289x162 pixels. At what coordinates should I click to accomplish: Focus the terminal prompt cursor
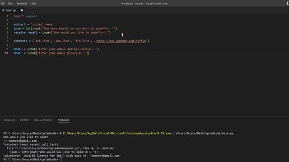[61, 159]
